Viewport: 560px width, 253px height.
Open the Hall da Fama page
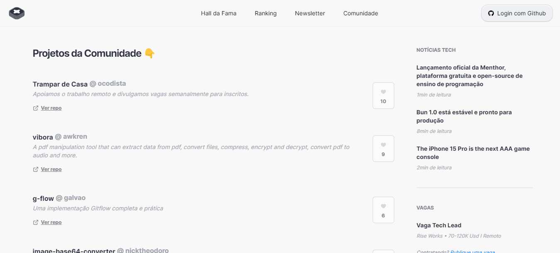[219, 13]
